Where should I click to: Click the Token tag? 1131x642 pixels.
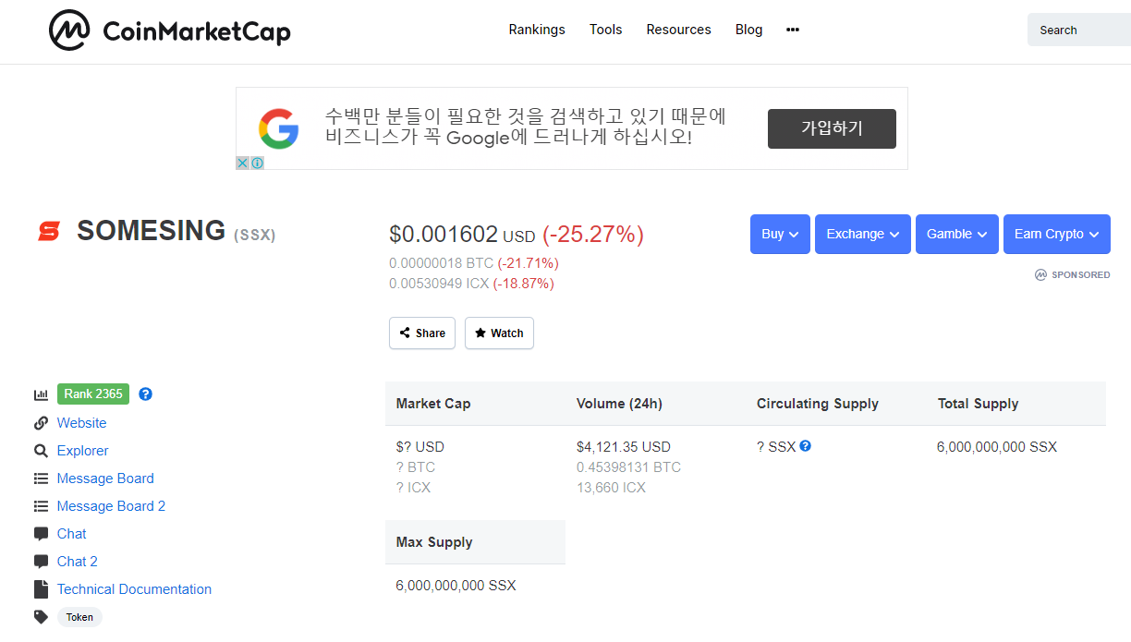click(79, 617)
